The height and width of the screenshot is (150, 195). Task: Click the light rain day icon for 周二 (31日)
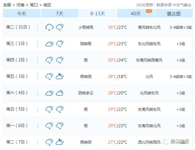pyautogui.click(x=49, y=27)
